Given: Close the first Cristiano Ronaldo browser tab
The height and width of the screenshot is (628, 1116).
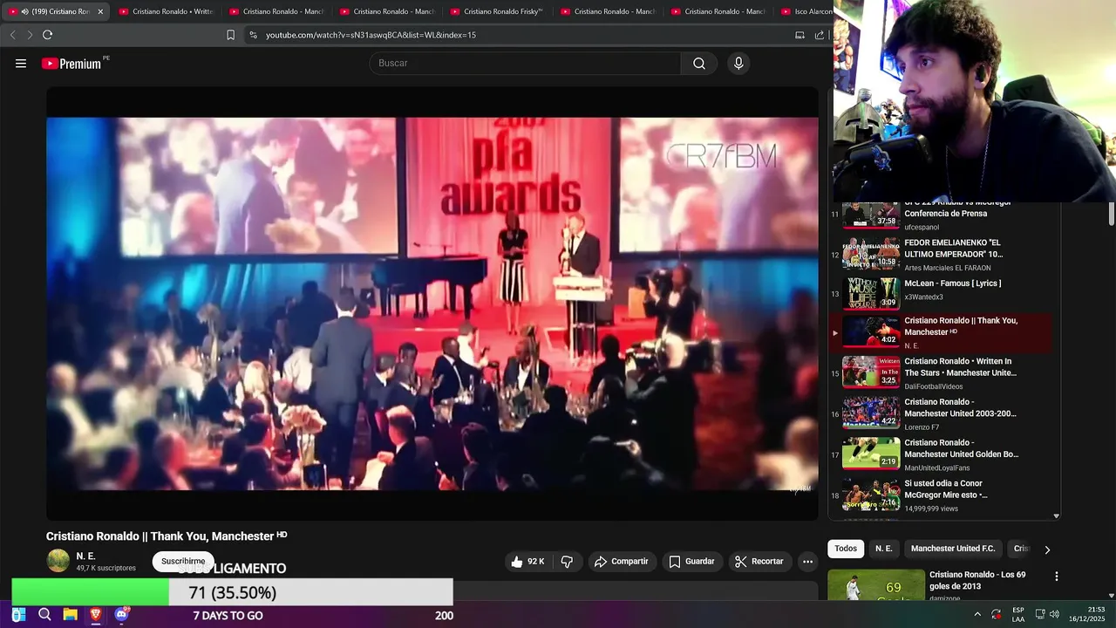Looking at the screenshot, I should click(100, 11).
